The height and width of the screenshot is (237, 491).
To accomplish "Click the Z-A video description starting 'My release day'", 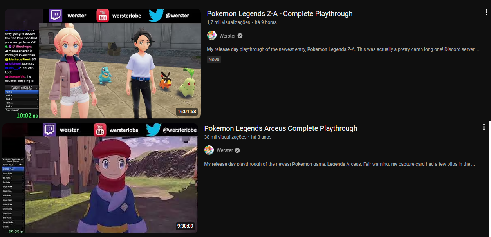I will pos(343,49).
